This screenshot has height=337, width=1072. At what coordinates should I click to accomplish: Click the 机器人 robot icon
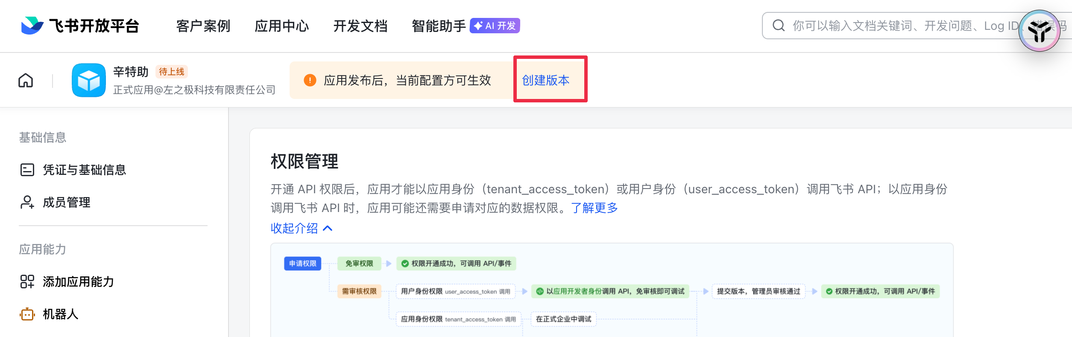tap(27, 314)
